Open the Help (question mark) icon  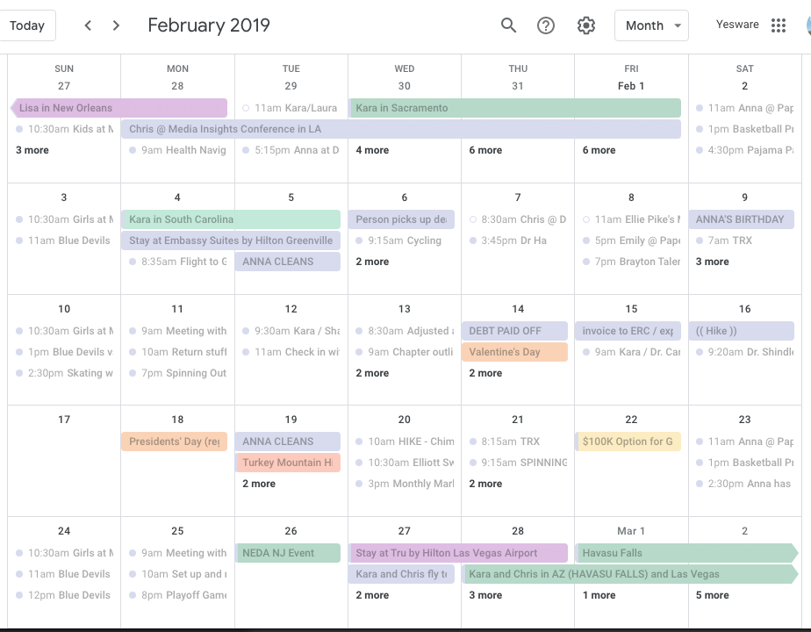pyautogui.click(x=546, y=25)
